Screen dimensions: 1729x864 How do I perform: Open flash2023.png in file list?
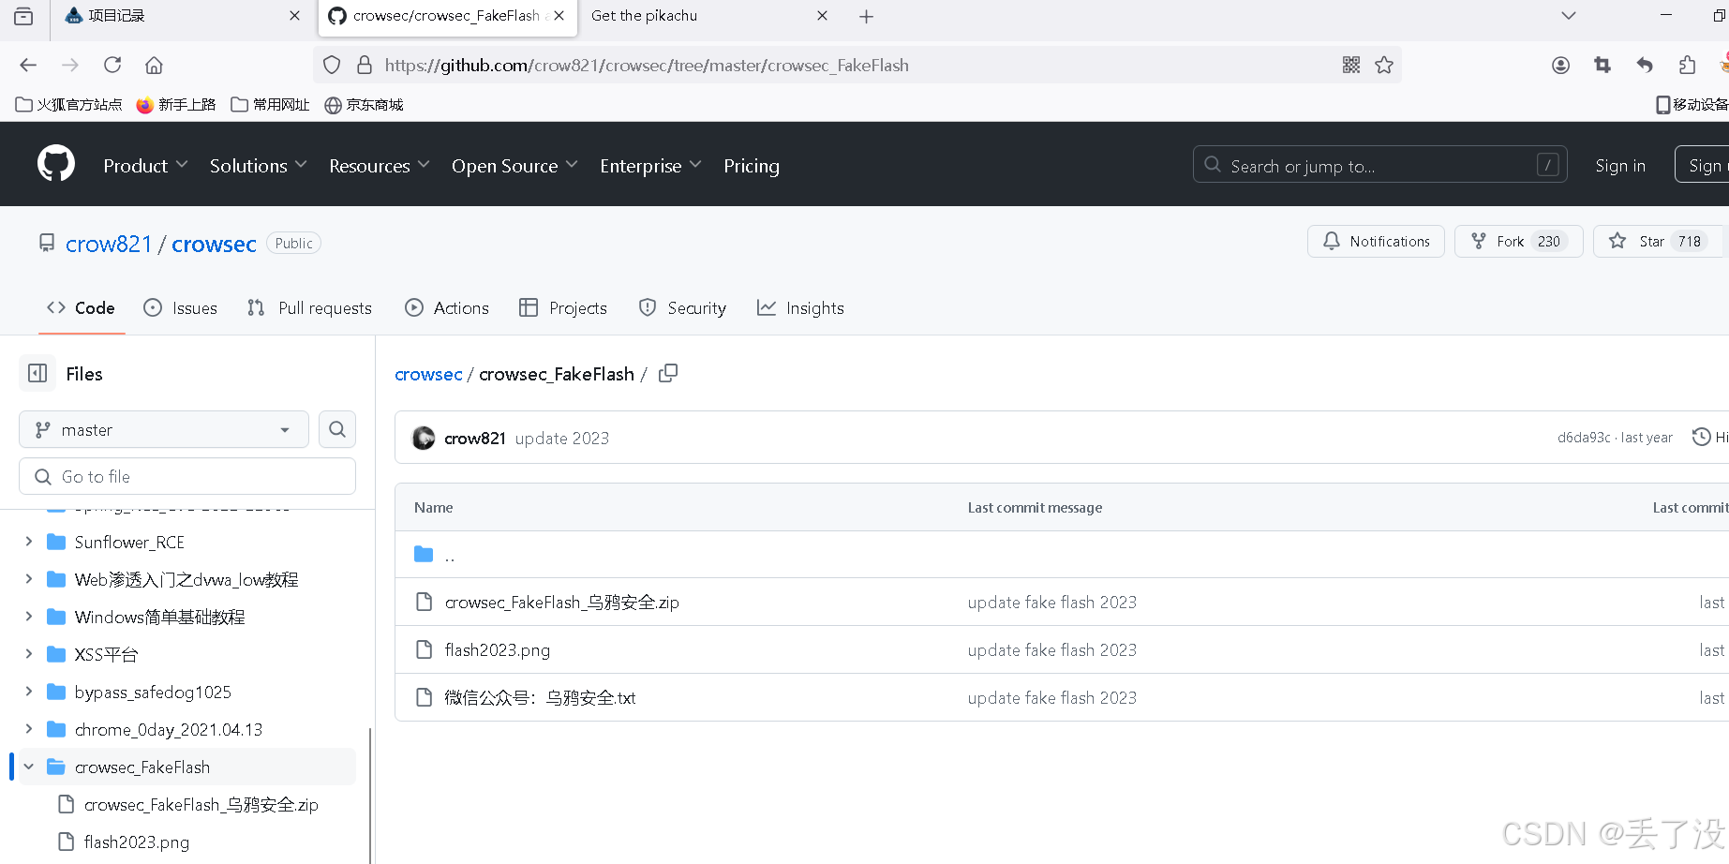(498, 650)
